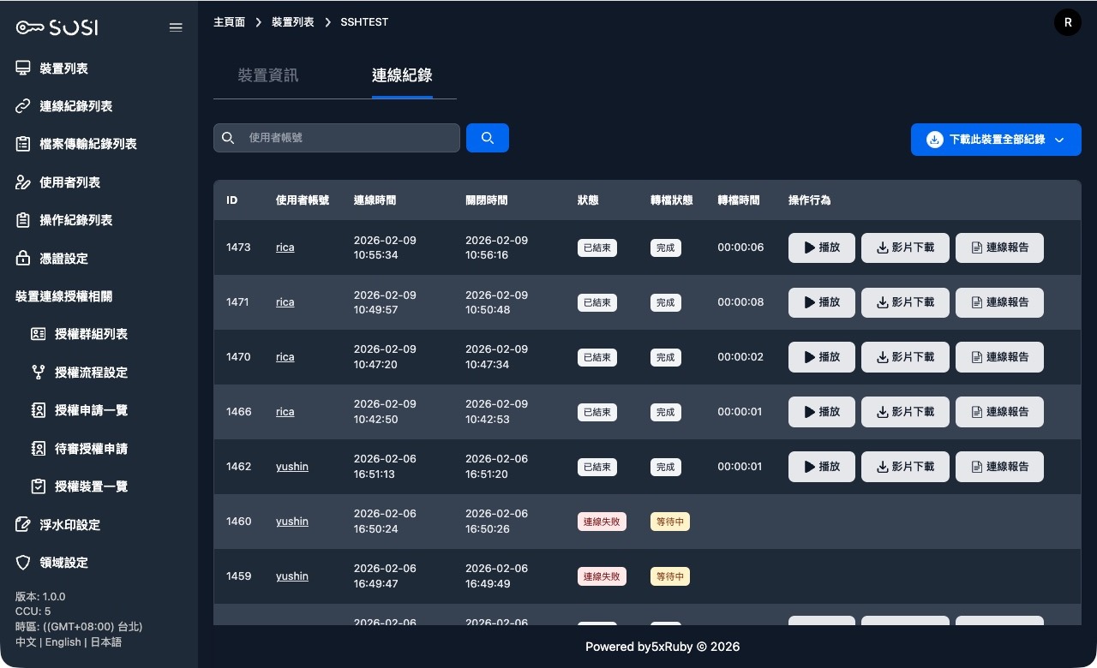Open 授權群組列表 under device authorization
Screen dimensions: 1097x668
click(x=91, y=334)
